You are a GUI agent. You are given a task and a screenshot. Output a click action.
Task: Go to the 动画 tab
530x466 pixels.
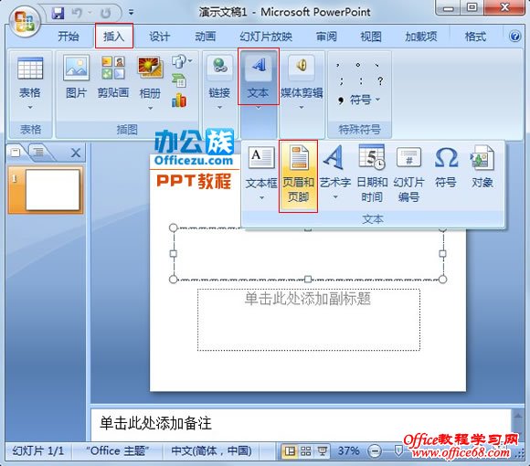pyautogui.click(x=206, y=37)
